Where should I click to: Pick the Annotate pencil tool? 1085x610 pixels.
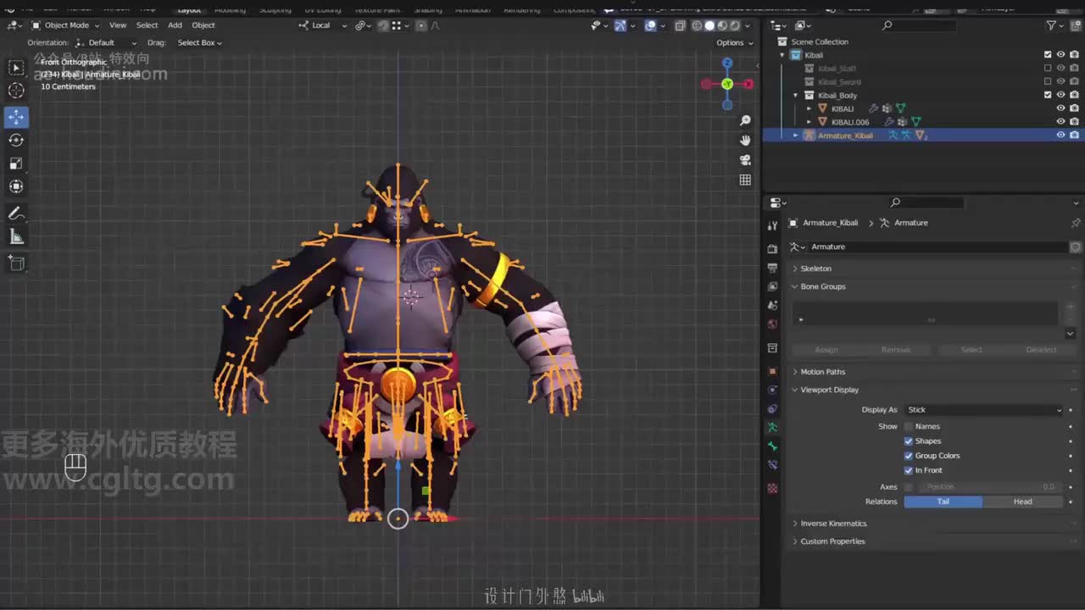point(16,213)
